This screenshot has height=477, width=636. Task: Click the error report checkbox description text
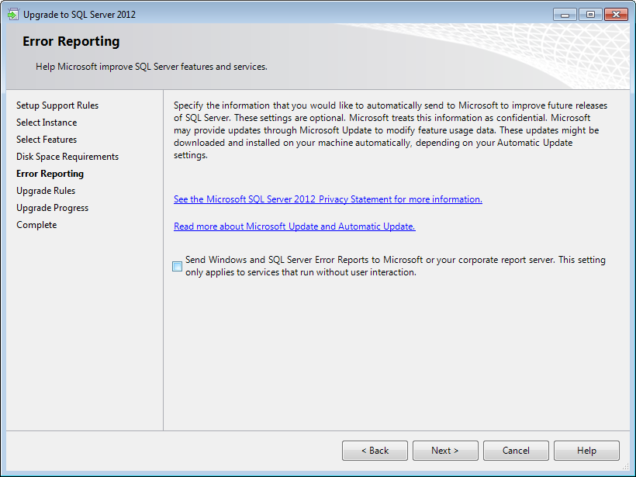click(x=396, y=266)
